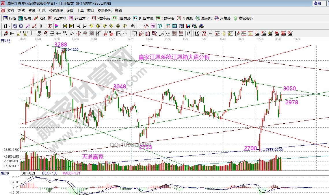Open the 公式选股 menu
The width and height of the screenshot is (329, 195).
point(56,11)
